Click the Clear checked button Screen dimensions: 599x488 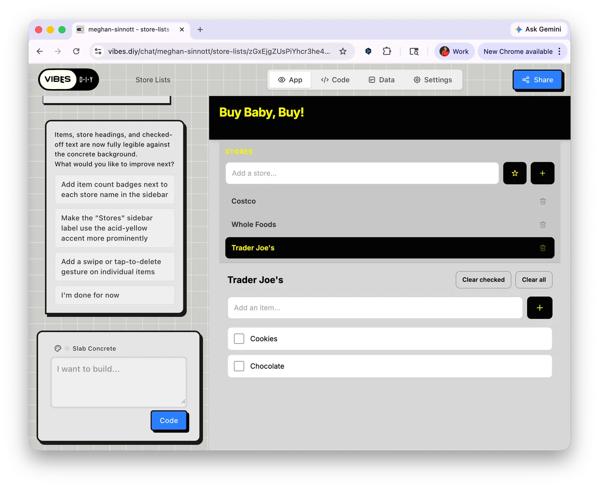point(483,280)
